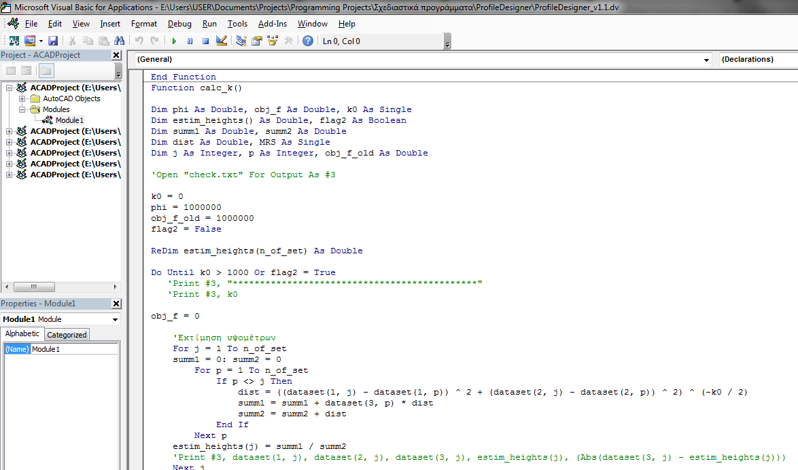Viewport: 798px width, 470px height.
Task: Open the Debug menu
Action: coord(179,24)
